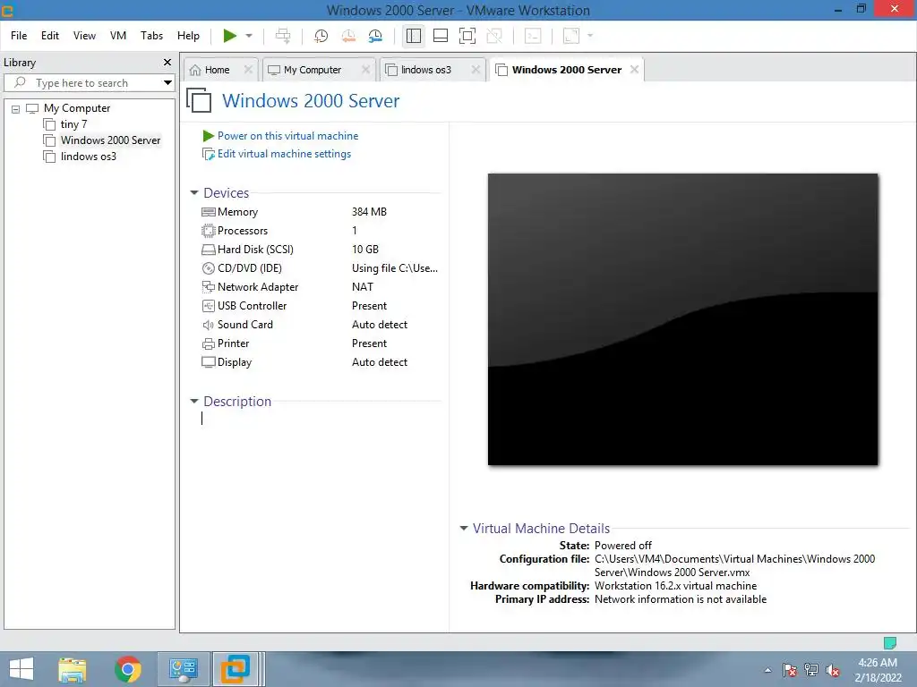Click the stretch guest display icon
Image resolution: width=917 pixels, height=687 pixels.
pos(570,36)
